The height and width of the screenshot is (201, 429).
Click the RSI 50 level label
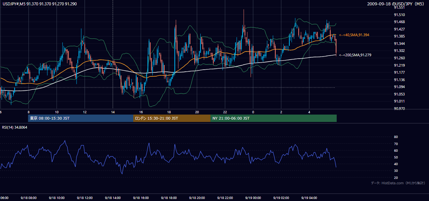(x=396, y=157)
